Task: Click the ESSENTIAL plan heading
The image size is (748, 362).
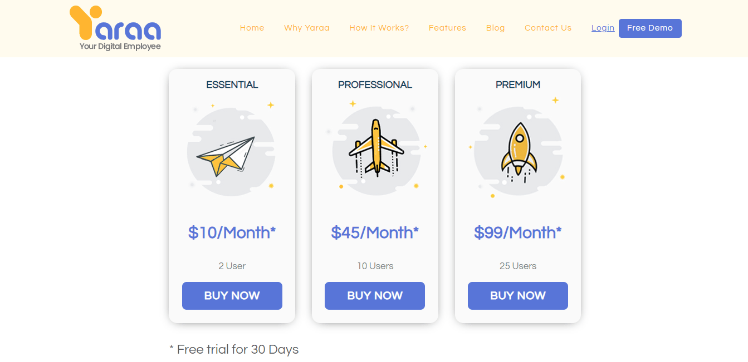Action: click(232, 85)
